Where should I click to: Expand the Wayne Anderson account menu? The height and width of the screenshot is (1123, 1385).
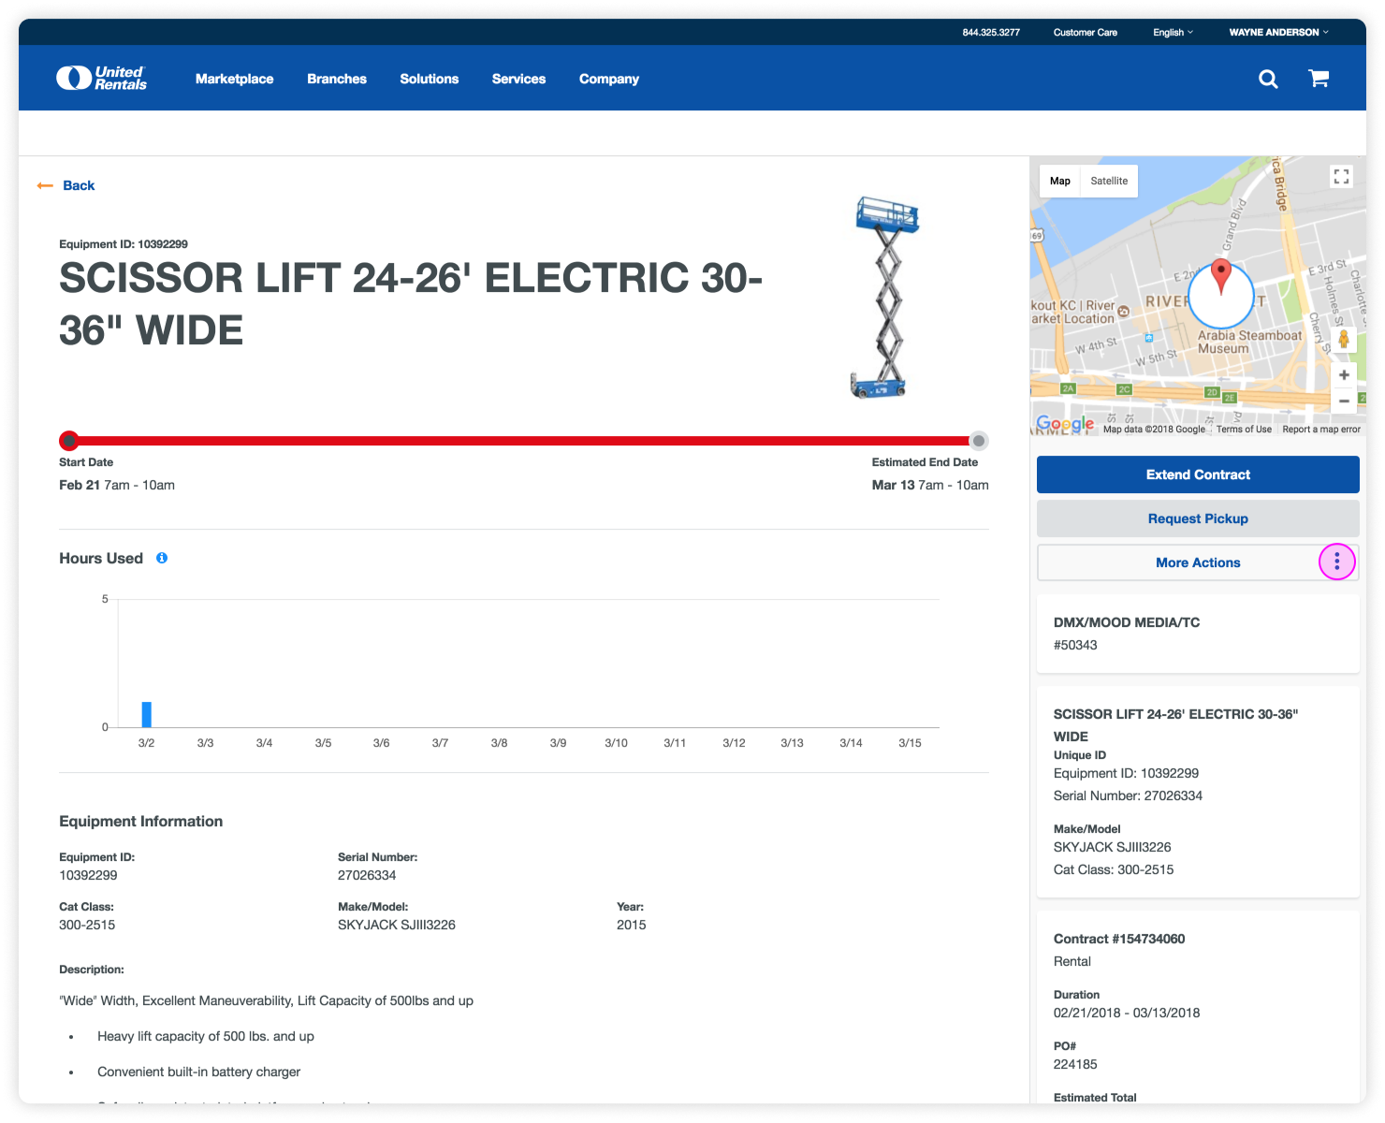pyautogui.click(x=1278, y=32)
